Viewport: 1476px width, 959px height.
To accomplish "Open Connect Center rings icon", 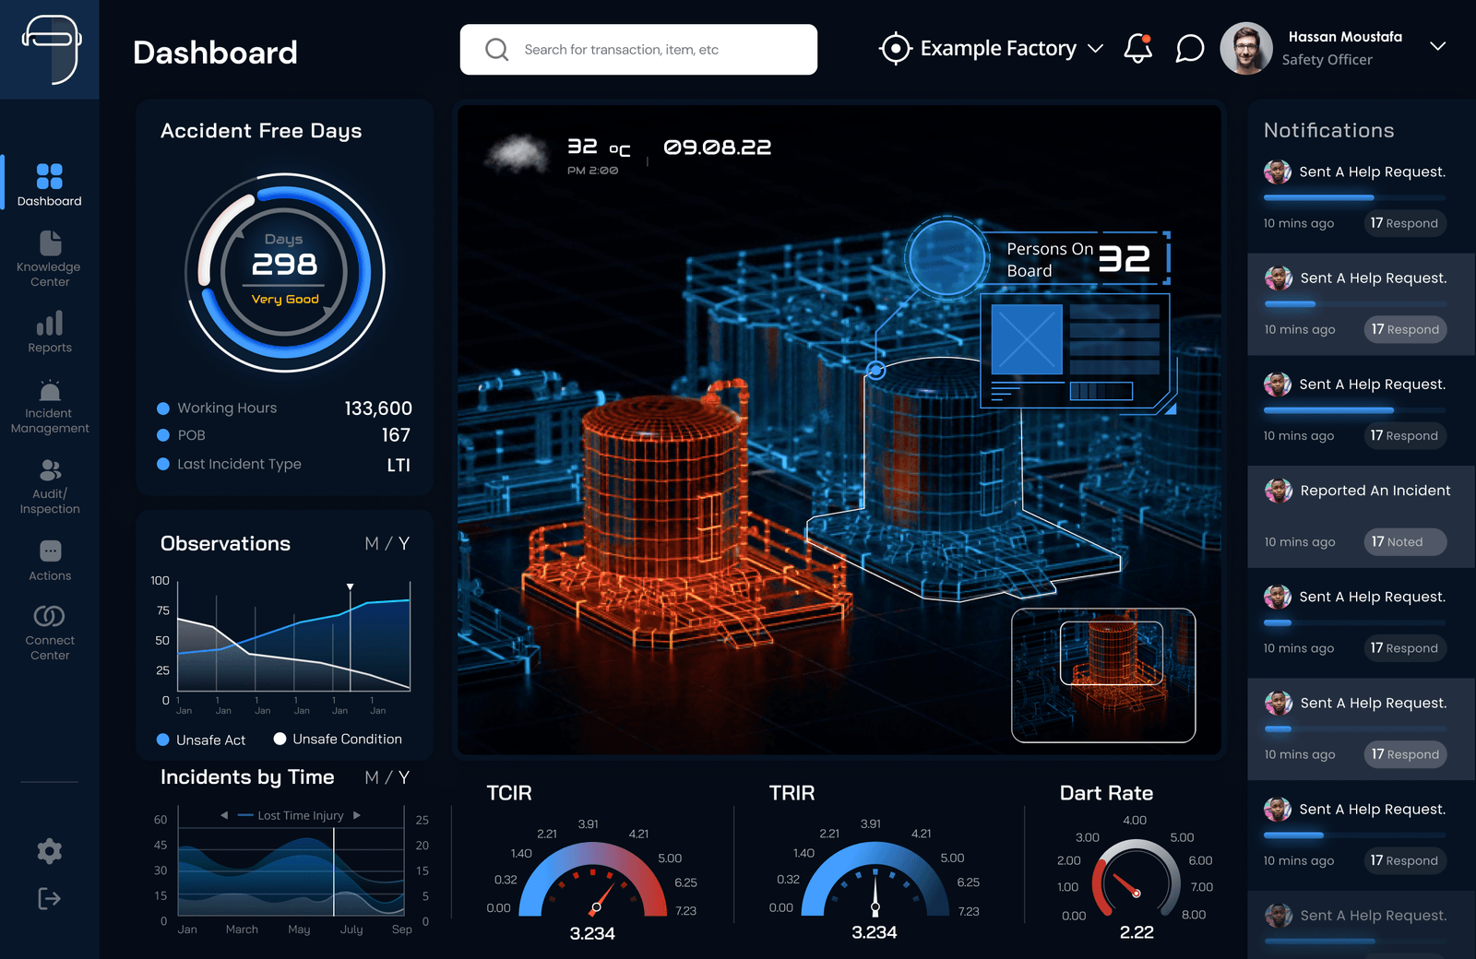I will click(x=50, y=616).
